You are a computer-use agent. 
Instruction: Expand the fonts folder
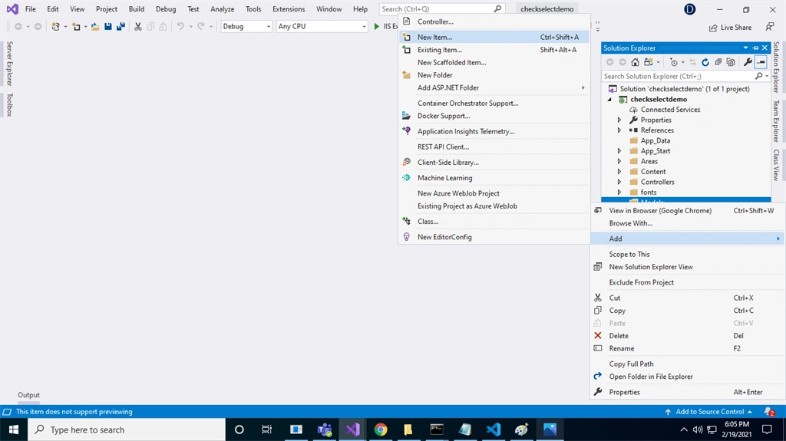[x=619, y=193]
